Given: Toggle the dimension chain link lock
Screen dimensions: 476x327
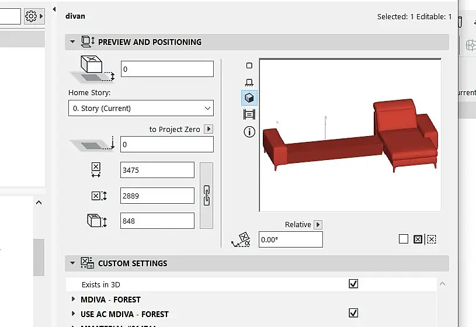Looking at the screenshot, I should coord(206,195).
